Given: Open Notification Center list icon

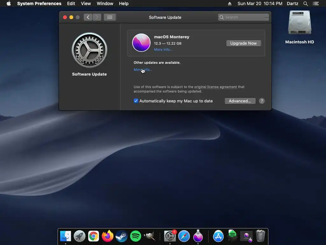Looking at the screenshot, I should click(x=315, y=4).
